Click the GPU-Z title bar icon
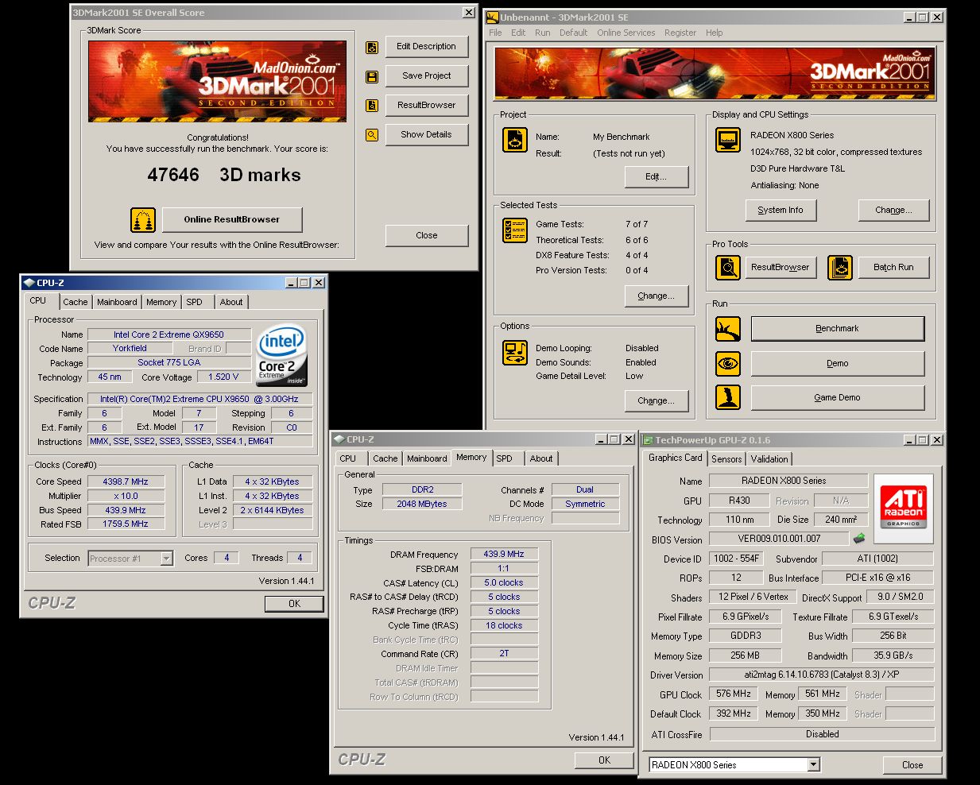The height and width of the screenshot is (785, 980). [648, 440]
